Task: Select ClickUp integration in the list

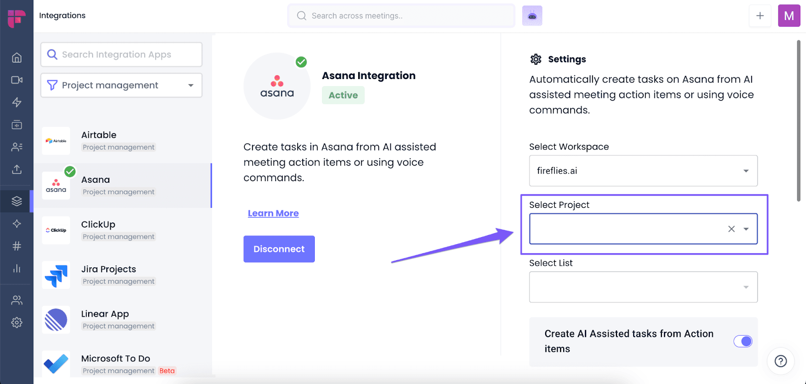Action: click(122, 230)
